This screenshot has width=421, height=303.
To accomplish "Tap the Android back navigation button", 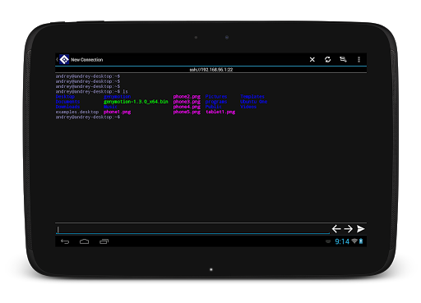I will coord(65,241).
